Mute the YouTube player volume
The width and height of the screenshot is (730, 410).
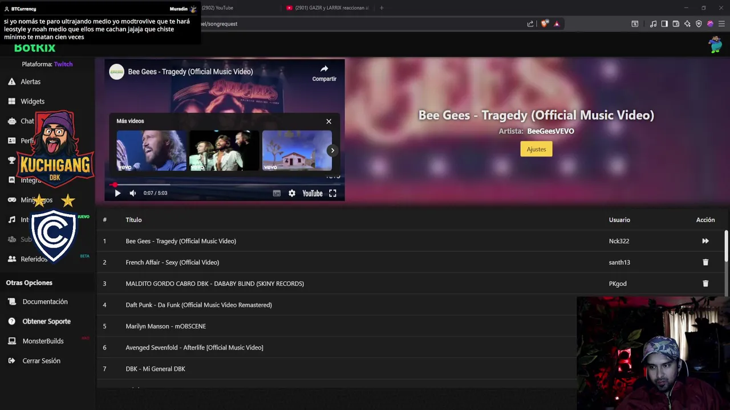[132, 193]
